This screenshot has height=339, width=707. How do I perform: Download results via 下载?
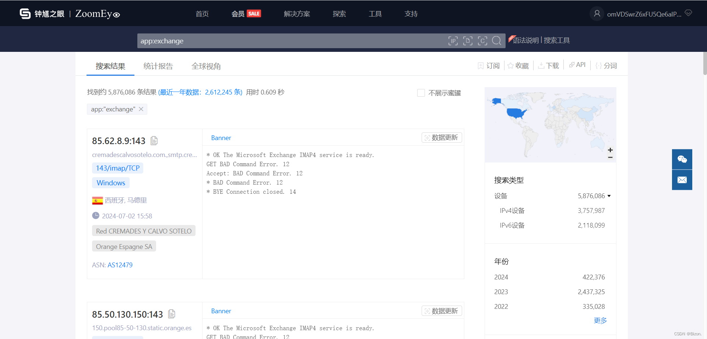(548, 65)
